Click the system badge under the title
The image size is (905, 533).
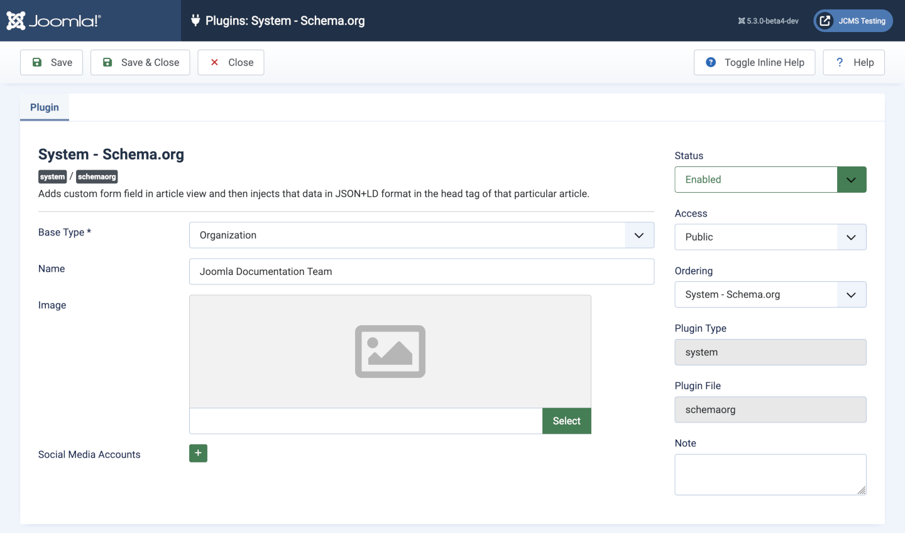(52, 176)
